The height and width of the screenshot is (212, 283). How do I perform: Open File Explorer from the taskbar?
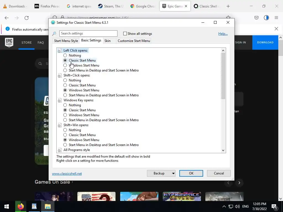pyautogui.click(x=48, y=206)
